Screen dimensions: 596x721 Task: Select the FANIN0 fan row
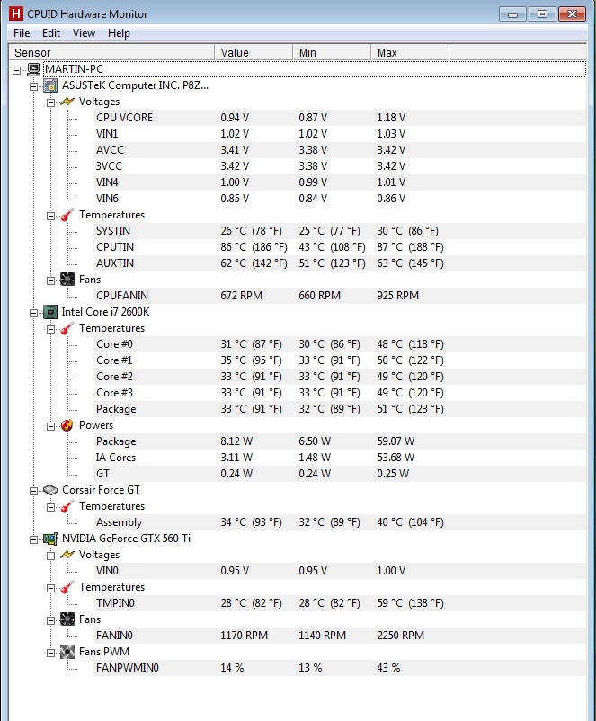pyautogui.click(x=340, y=636)
